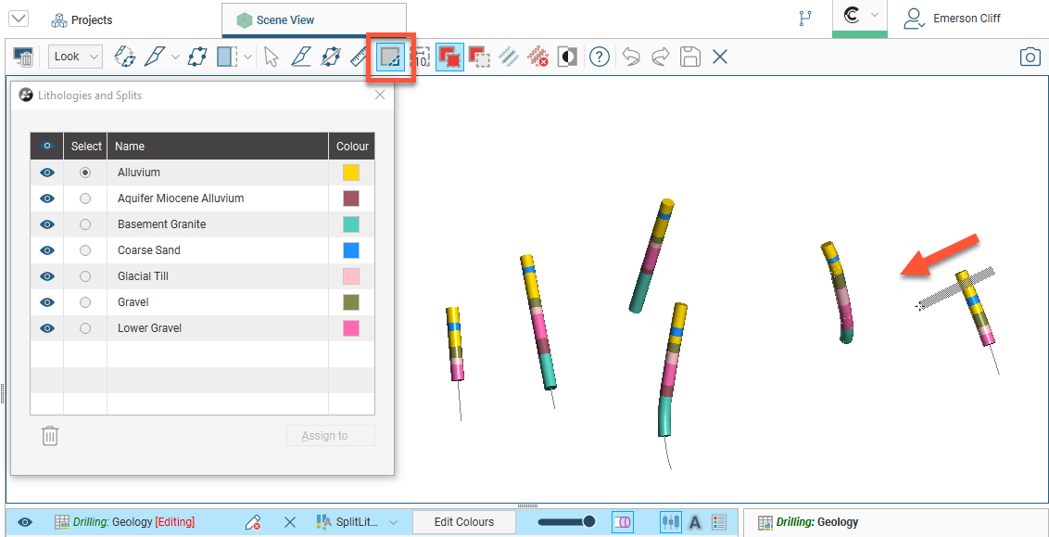Click the highlighted interval selection tool
Screen dimensions: 1049x537
click(x=391, y=58)
